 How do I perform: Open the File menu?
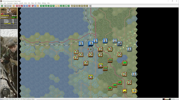[1, 3]
